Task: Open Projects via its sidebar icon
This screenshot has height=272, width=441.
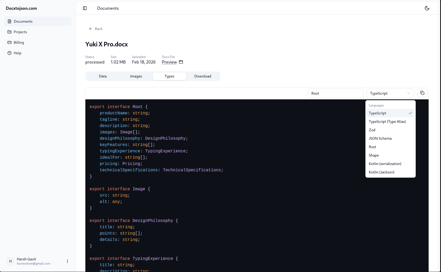Action: [9, 32]
